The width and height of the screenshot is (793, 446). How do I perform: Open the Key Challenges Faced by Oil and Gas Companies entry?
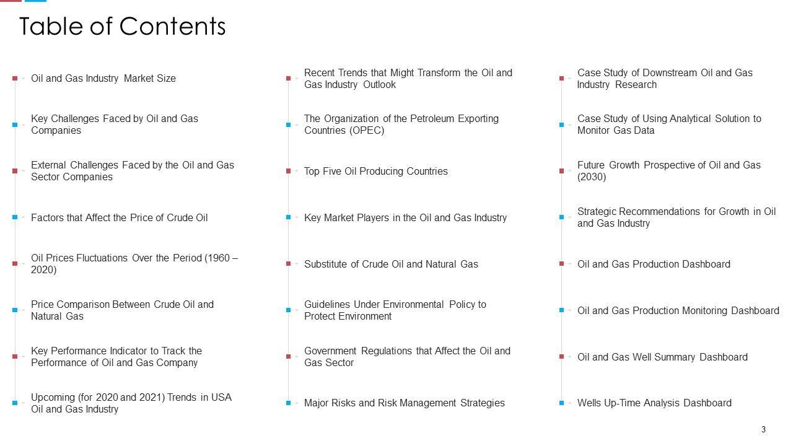(115, 125)
